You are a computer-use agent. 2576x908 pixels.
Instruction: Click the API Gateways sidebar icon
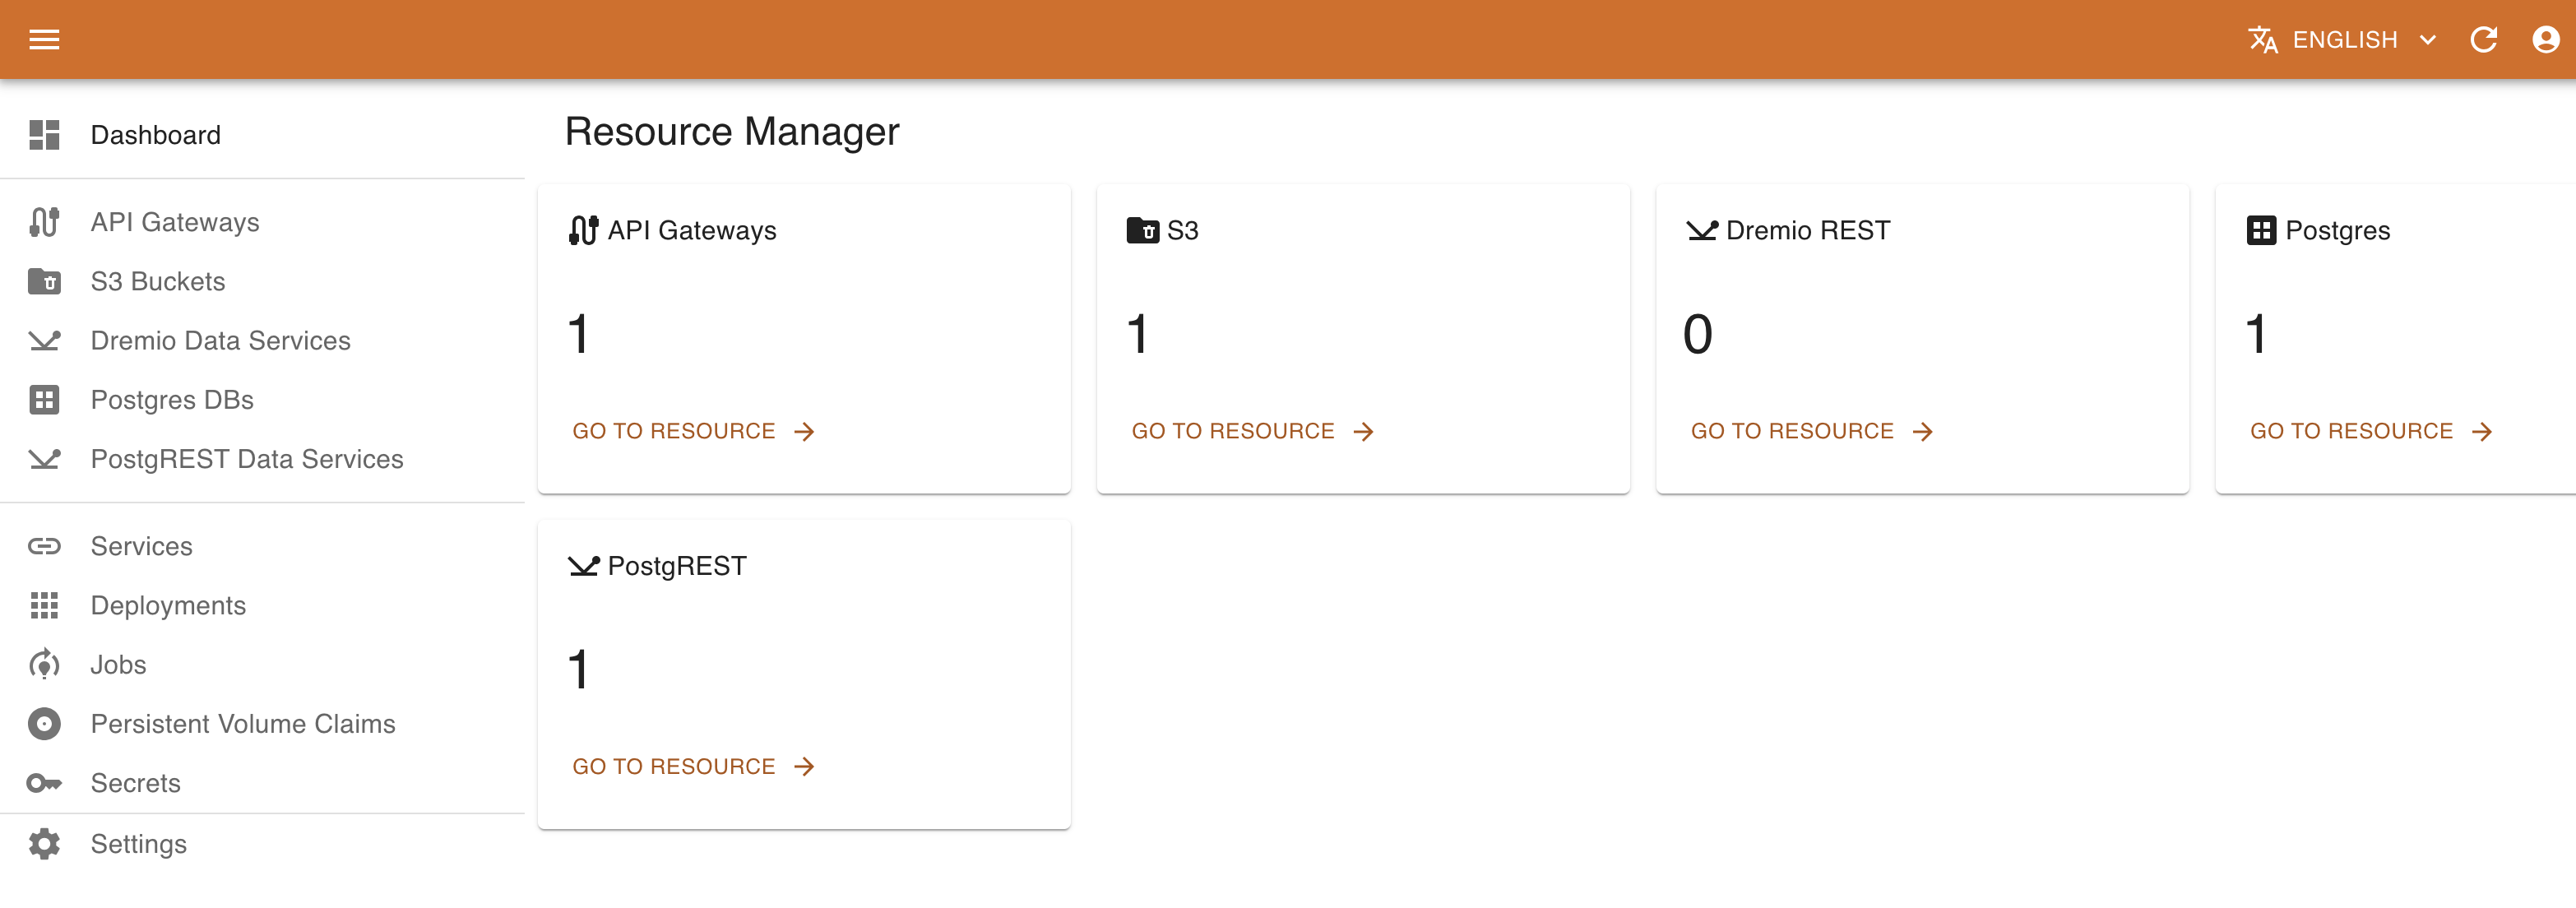click(x=44, y=222)
